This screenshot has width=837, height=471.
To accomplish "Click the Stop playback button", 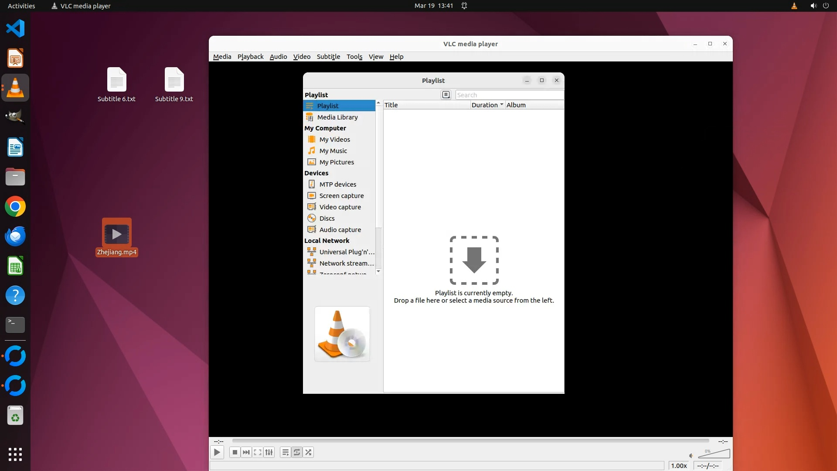I will 235,452.
